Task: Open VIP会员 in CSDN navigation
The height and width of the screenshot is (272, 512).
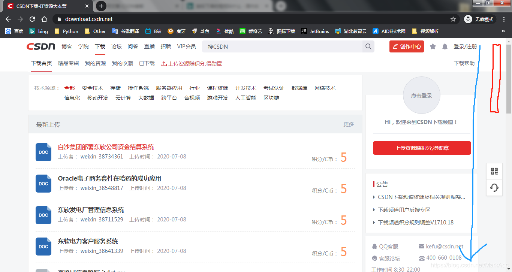Action: coord(186,46)
